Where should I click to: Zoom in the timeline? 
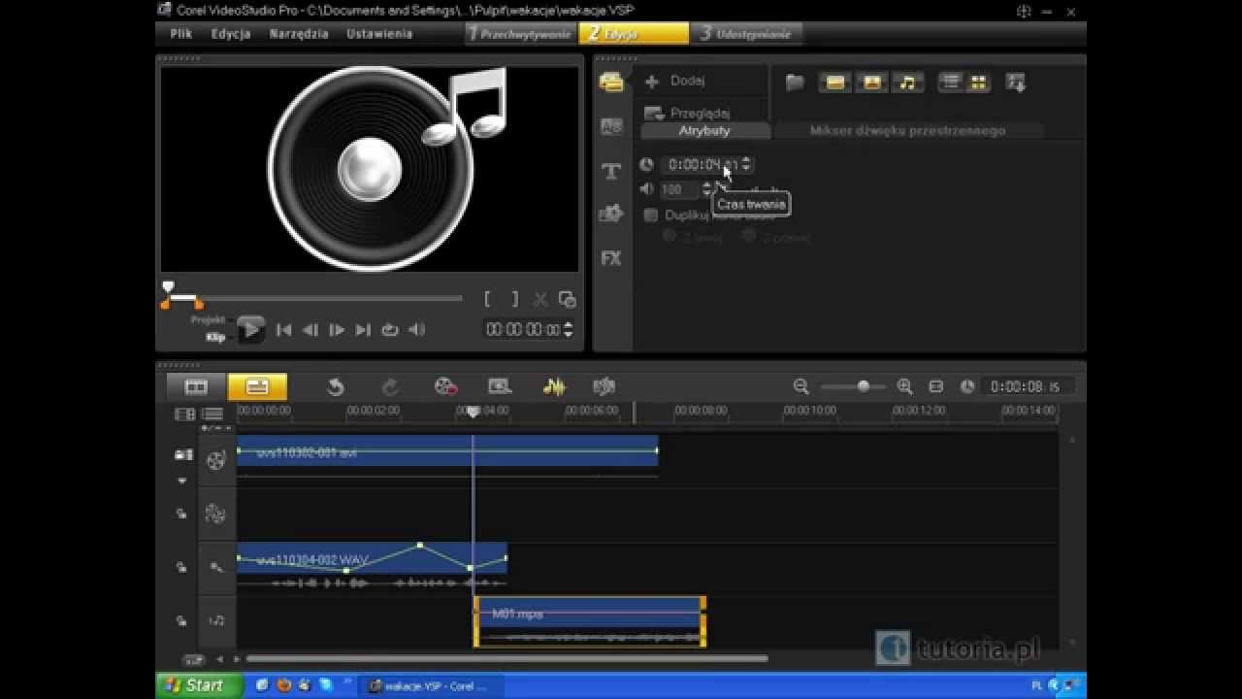pos(904,386)
